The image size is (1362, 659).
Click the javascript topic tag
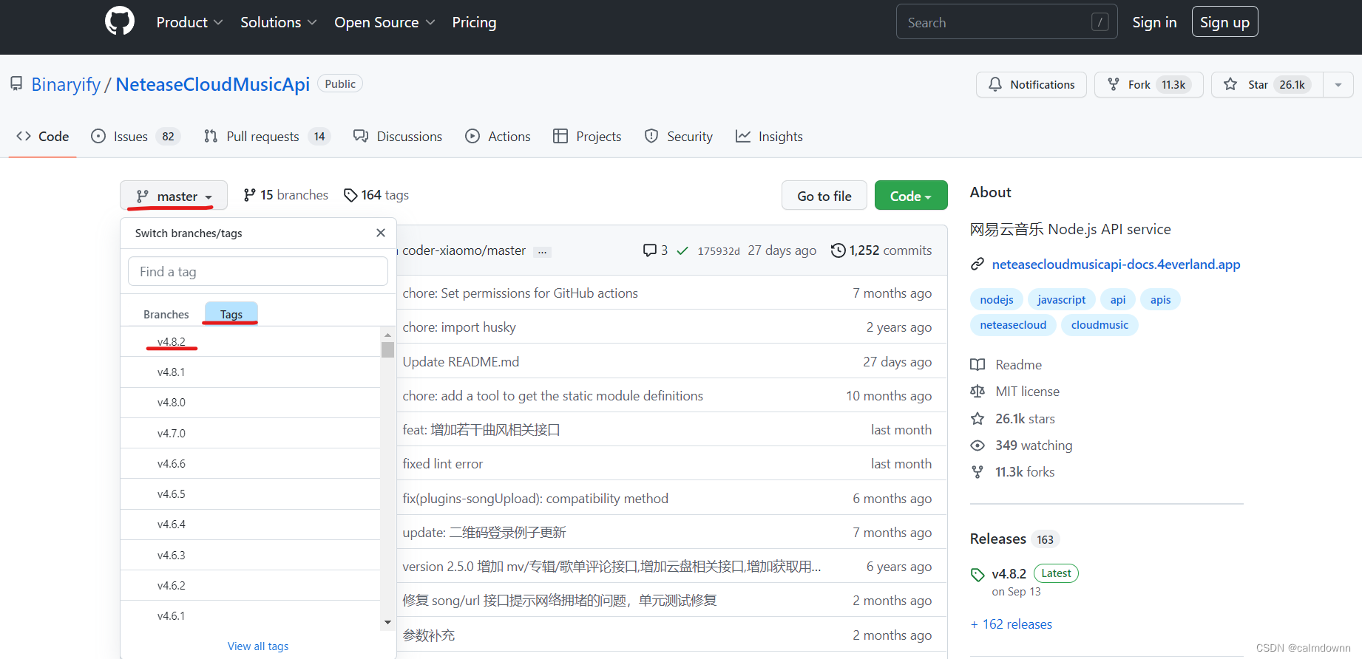[x=1061, y=299]
